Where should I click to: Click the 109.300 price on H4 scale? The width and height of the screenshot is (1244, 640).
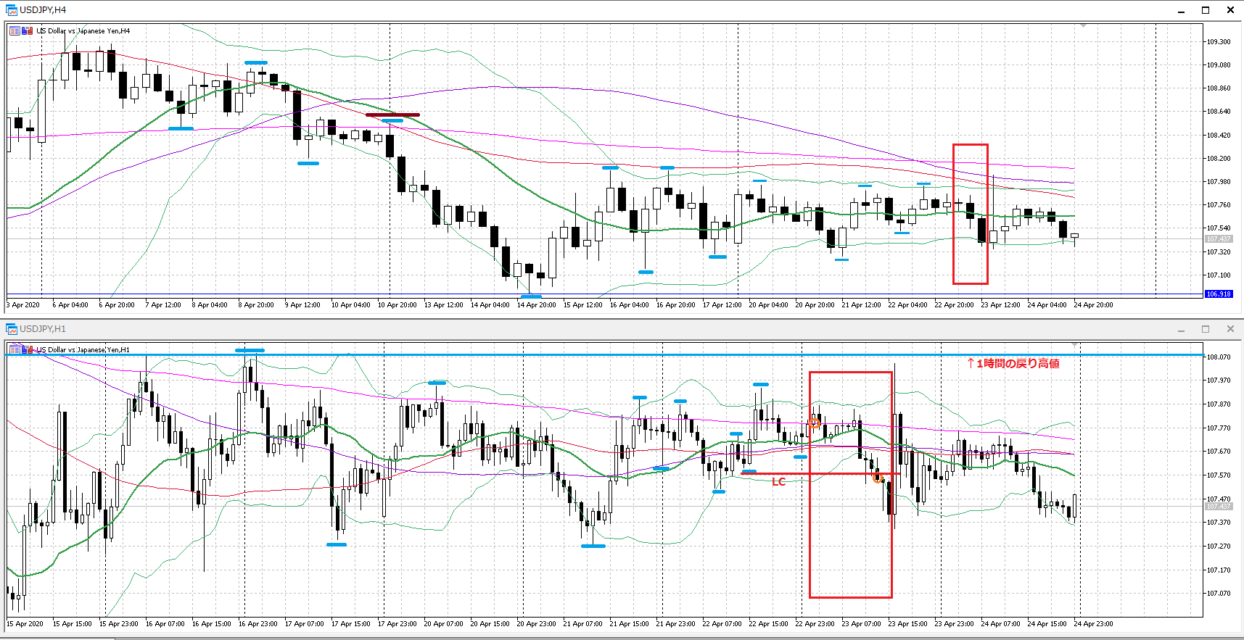(x=1219, y=42)
